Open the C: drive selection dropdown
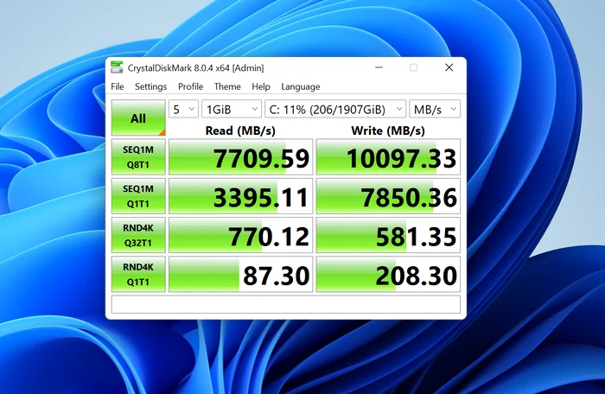Viewport: 605px width, 394px height. (x=335, y=109)
